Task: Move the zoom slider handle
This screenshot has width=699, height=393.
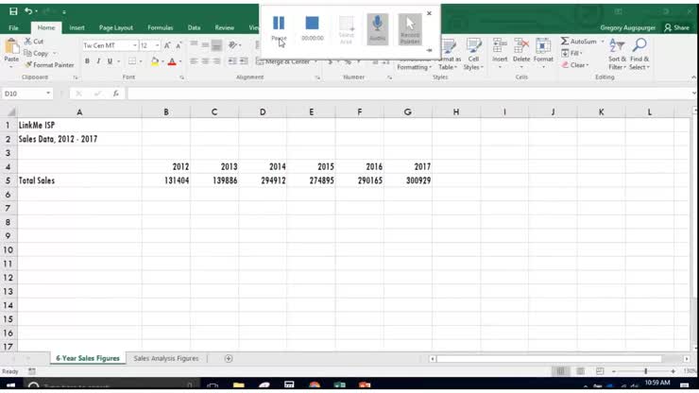Action: click(x=645, y=371)
